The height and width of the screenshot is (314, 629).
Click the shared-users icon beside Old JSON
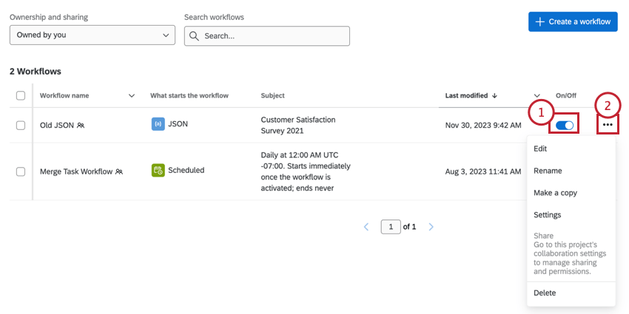81,126
